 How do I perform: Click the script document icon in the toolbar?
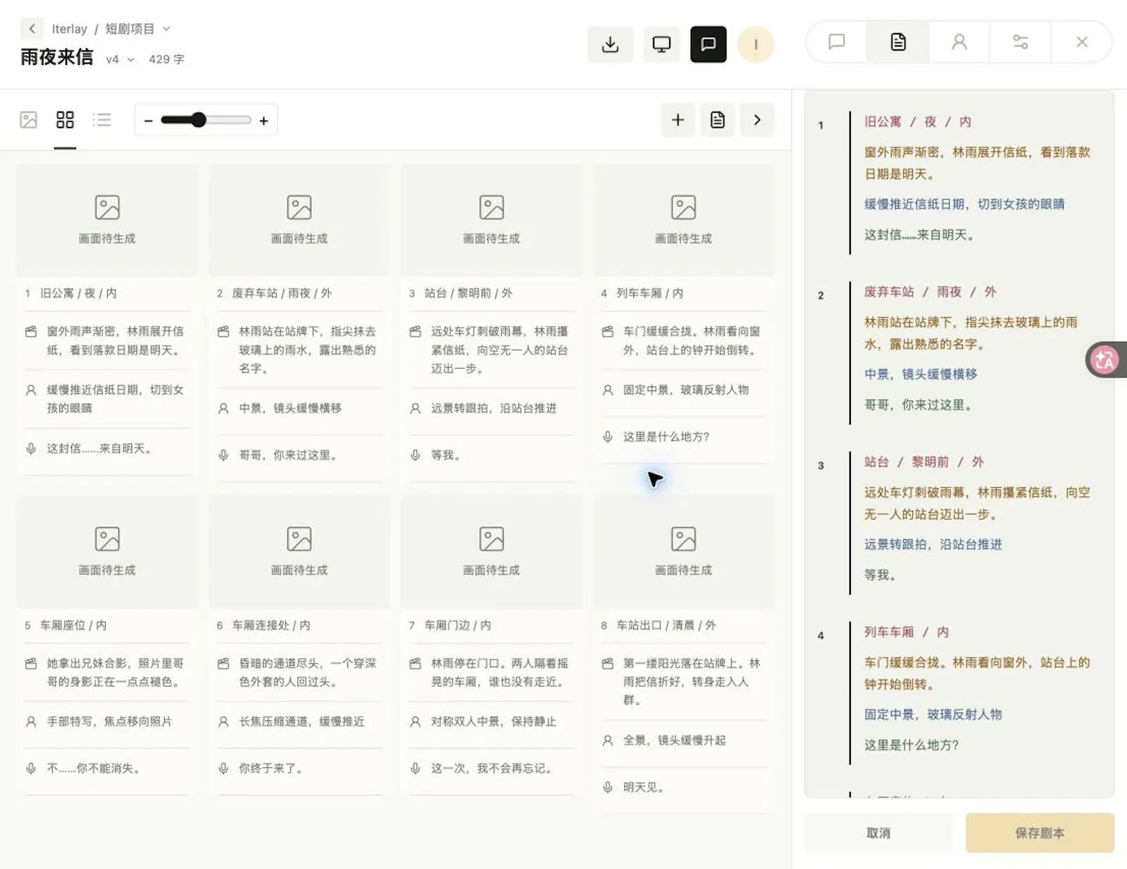pos(717,120)
